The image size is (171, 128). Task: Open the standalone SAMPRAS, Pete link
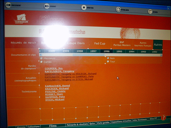point(55,97)
